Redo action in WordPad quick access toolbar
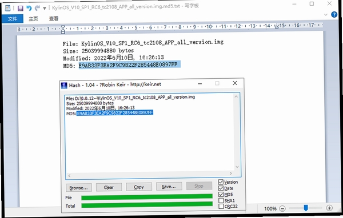 [x=37, y=8]
